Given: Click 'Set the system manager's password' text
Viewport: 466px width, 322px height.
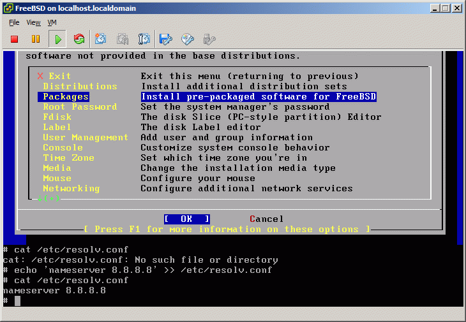Looking at the screenshot, I should (x=235, y=107).
